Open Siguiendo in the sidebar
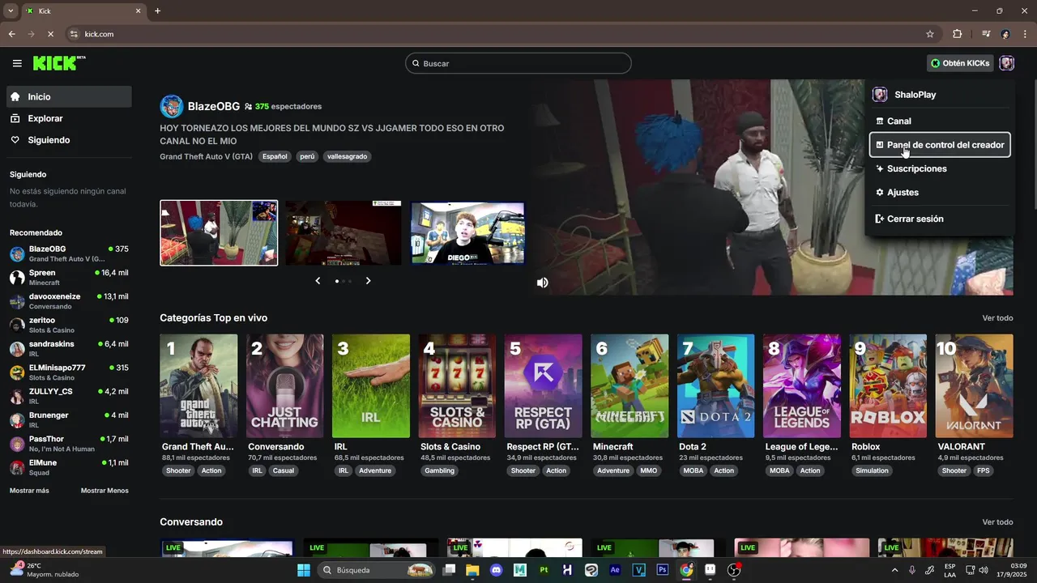The height and width of the screenshot is (583, 1037). [69, 140]
